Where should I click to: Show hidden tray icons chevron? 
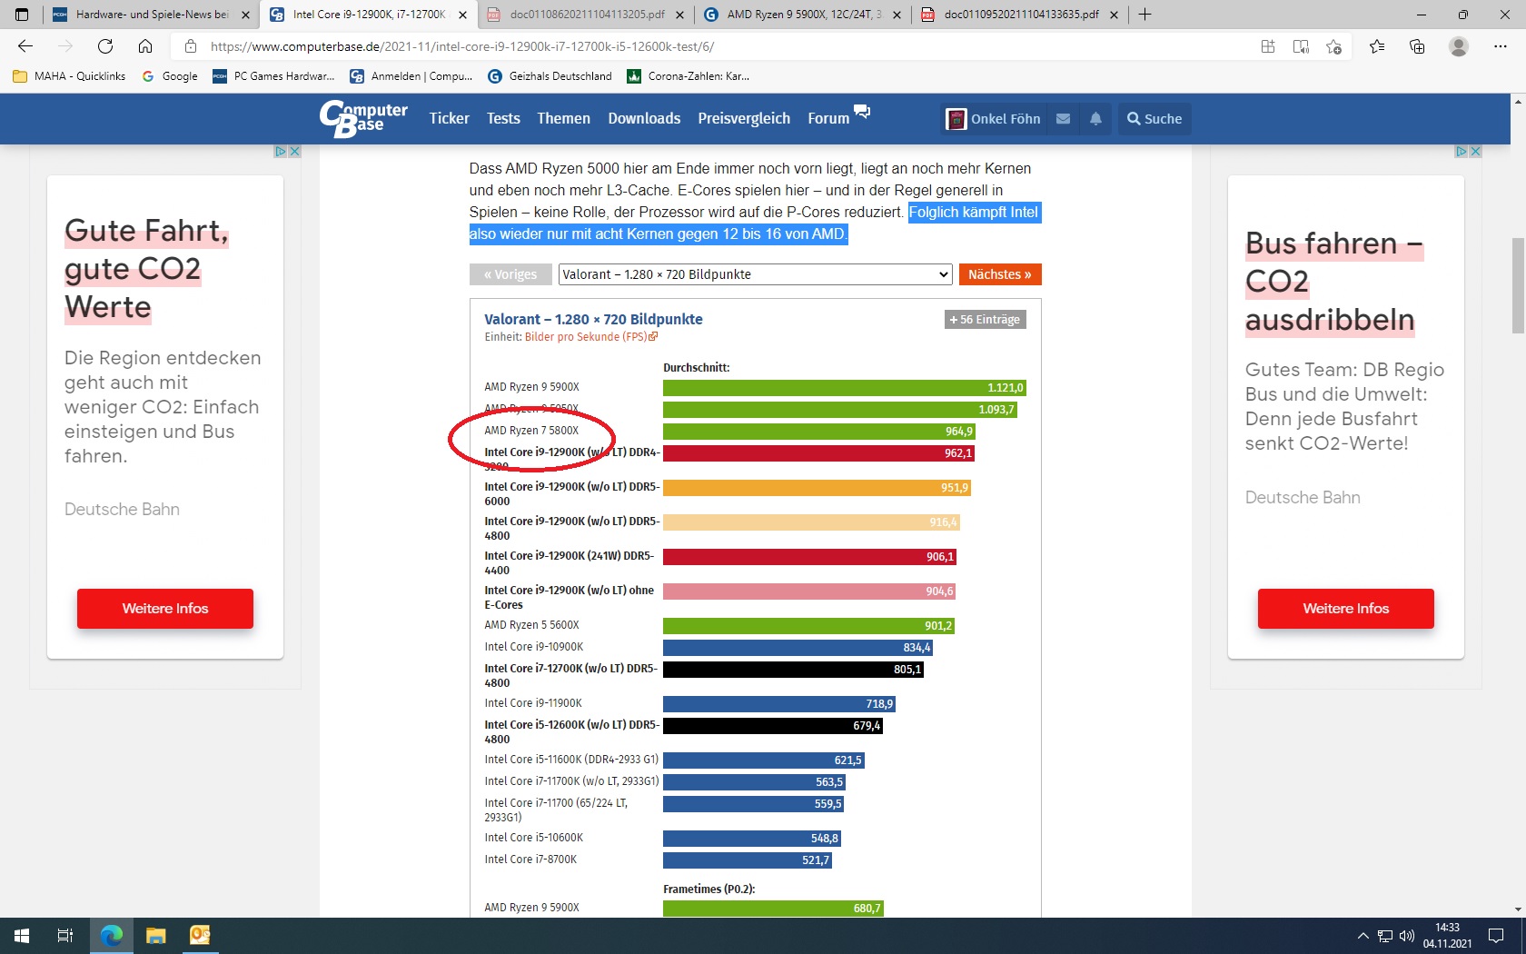pos(1362,936)
